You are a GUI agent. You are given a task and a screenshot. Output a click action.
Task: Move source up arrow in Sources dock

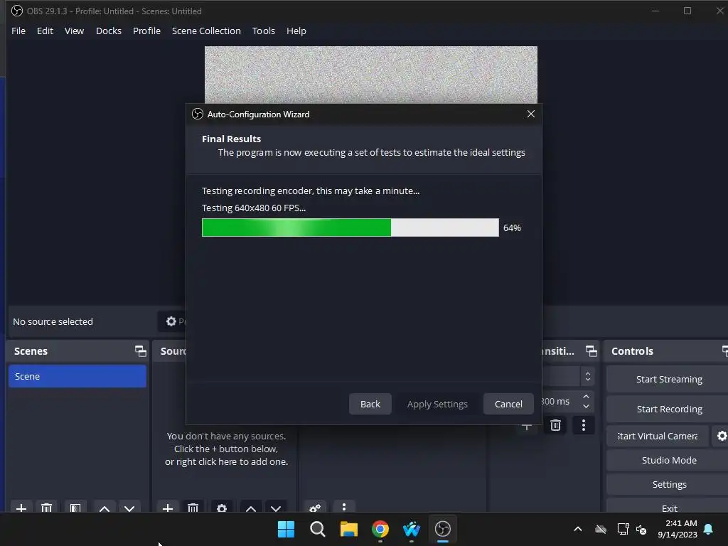point(251,508)
